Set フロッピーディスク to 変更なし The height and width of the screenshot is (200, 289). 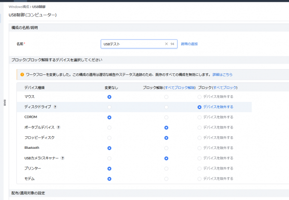click(110, 138)
